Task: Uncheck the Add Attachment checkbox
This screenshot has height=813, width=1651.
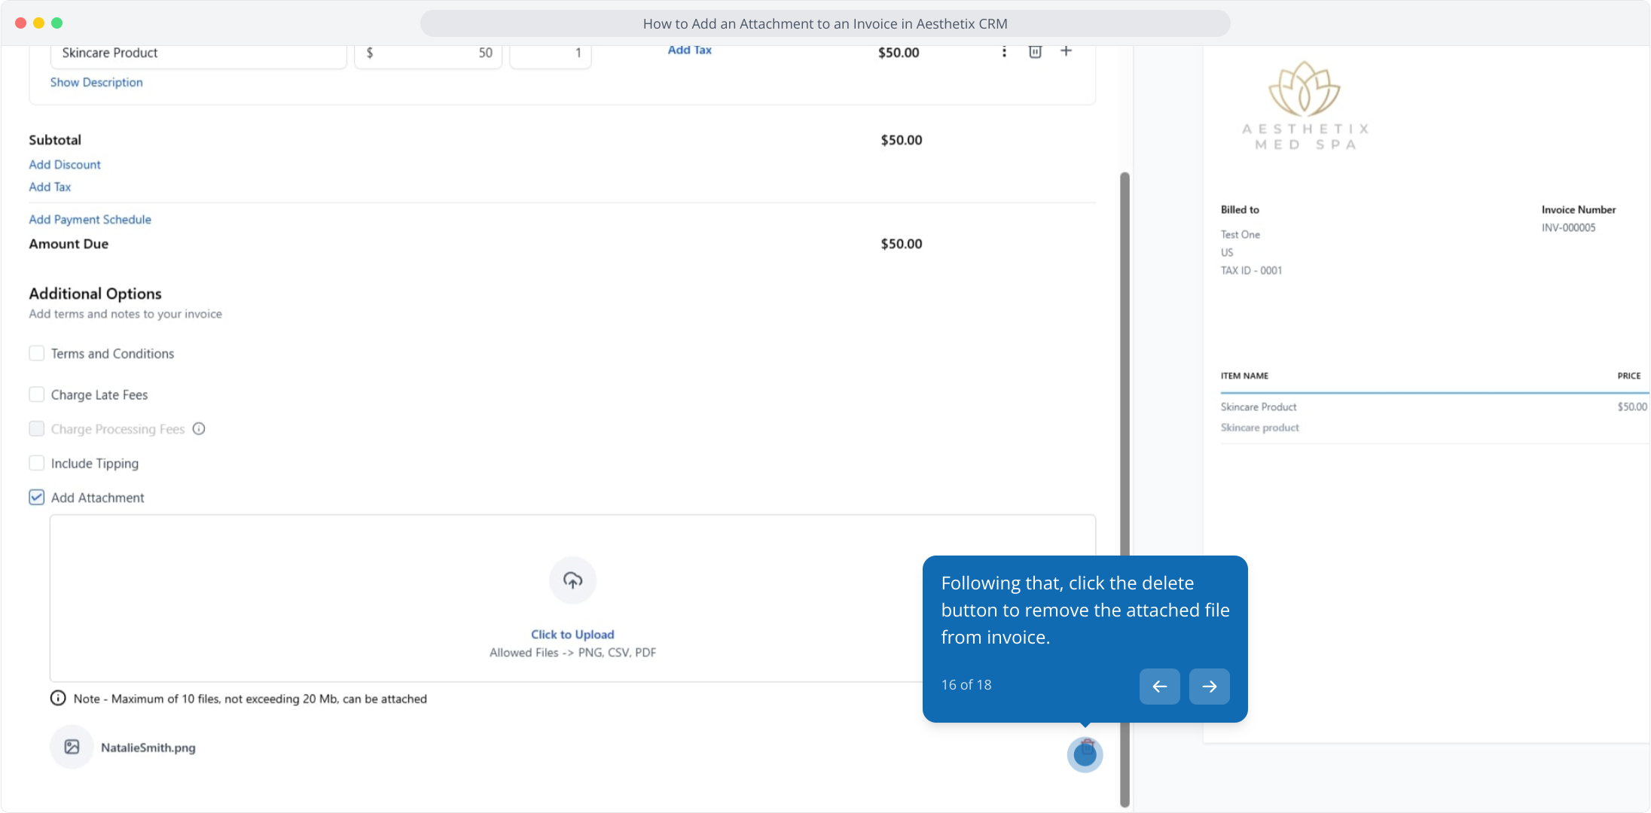Action: (x=37, y=498)
